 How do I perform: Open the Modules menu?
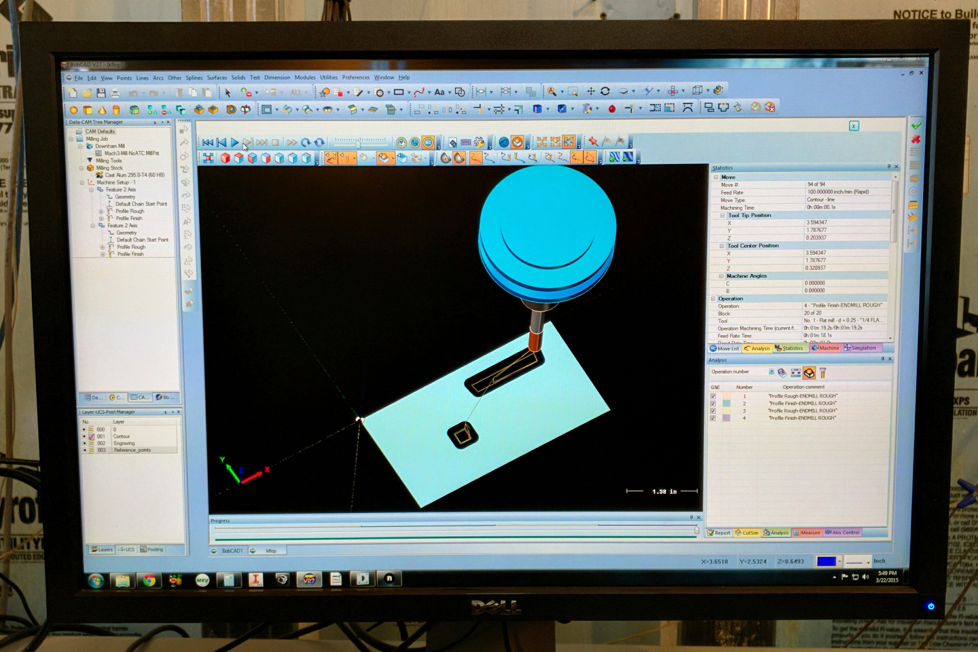coord(305,77)
